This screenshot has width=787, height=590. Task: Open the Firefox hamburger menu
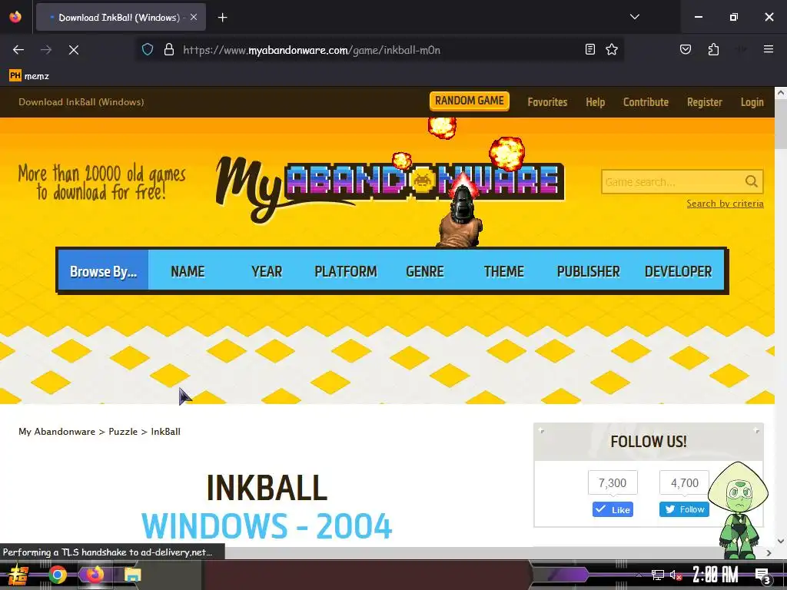click(x=769, y=49)
